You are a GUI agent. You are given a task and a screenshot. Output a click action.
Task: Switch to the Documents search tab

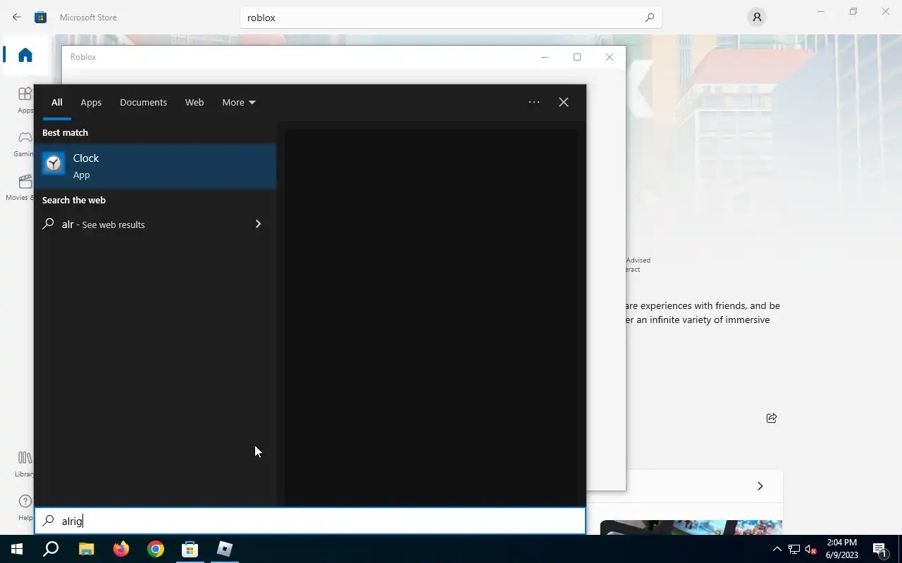click(143, 102)
